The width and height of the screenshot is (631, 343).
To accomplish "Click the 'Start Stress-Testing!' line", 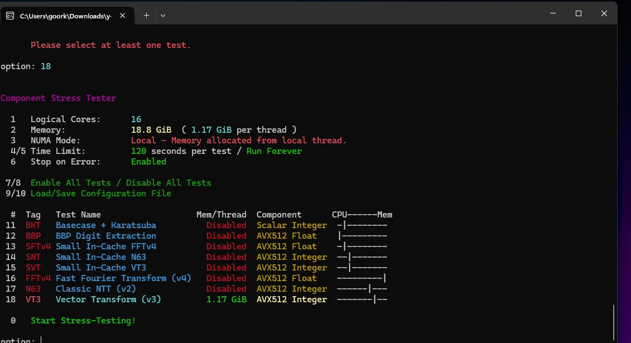I will click(83, 321).
